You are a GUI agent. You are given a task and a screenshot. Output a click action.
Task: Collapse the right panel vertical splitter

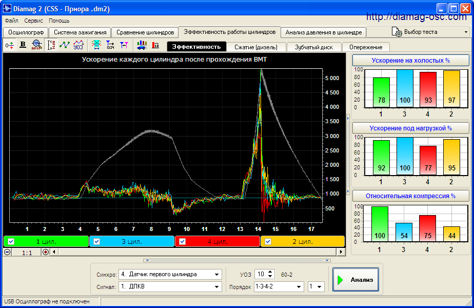click(348, 155)
